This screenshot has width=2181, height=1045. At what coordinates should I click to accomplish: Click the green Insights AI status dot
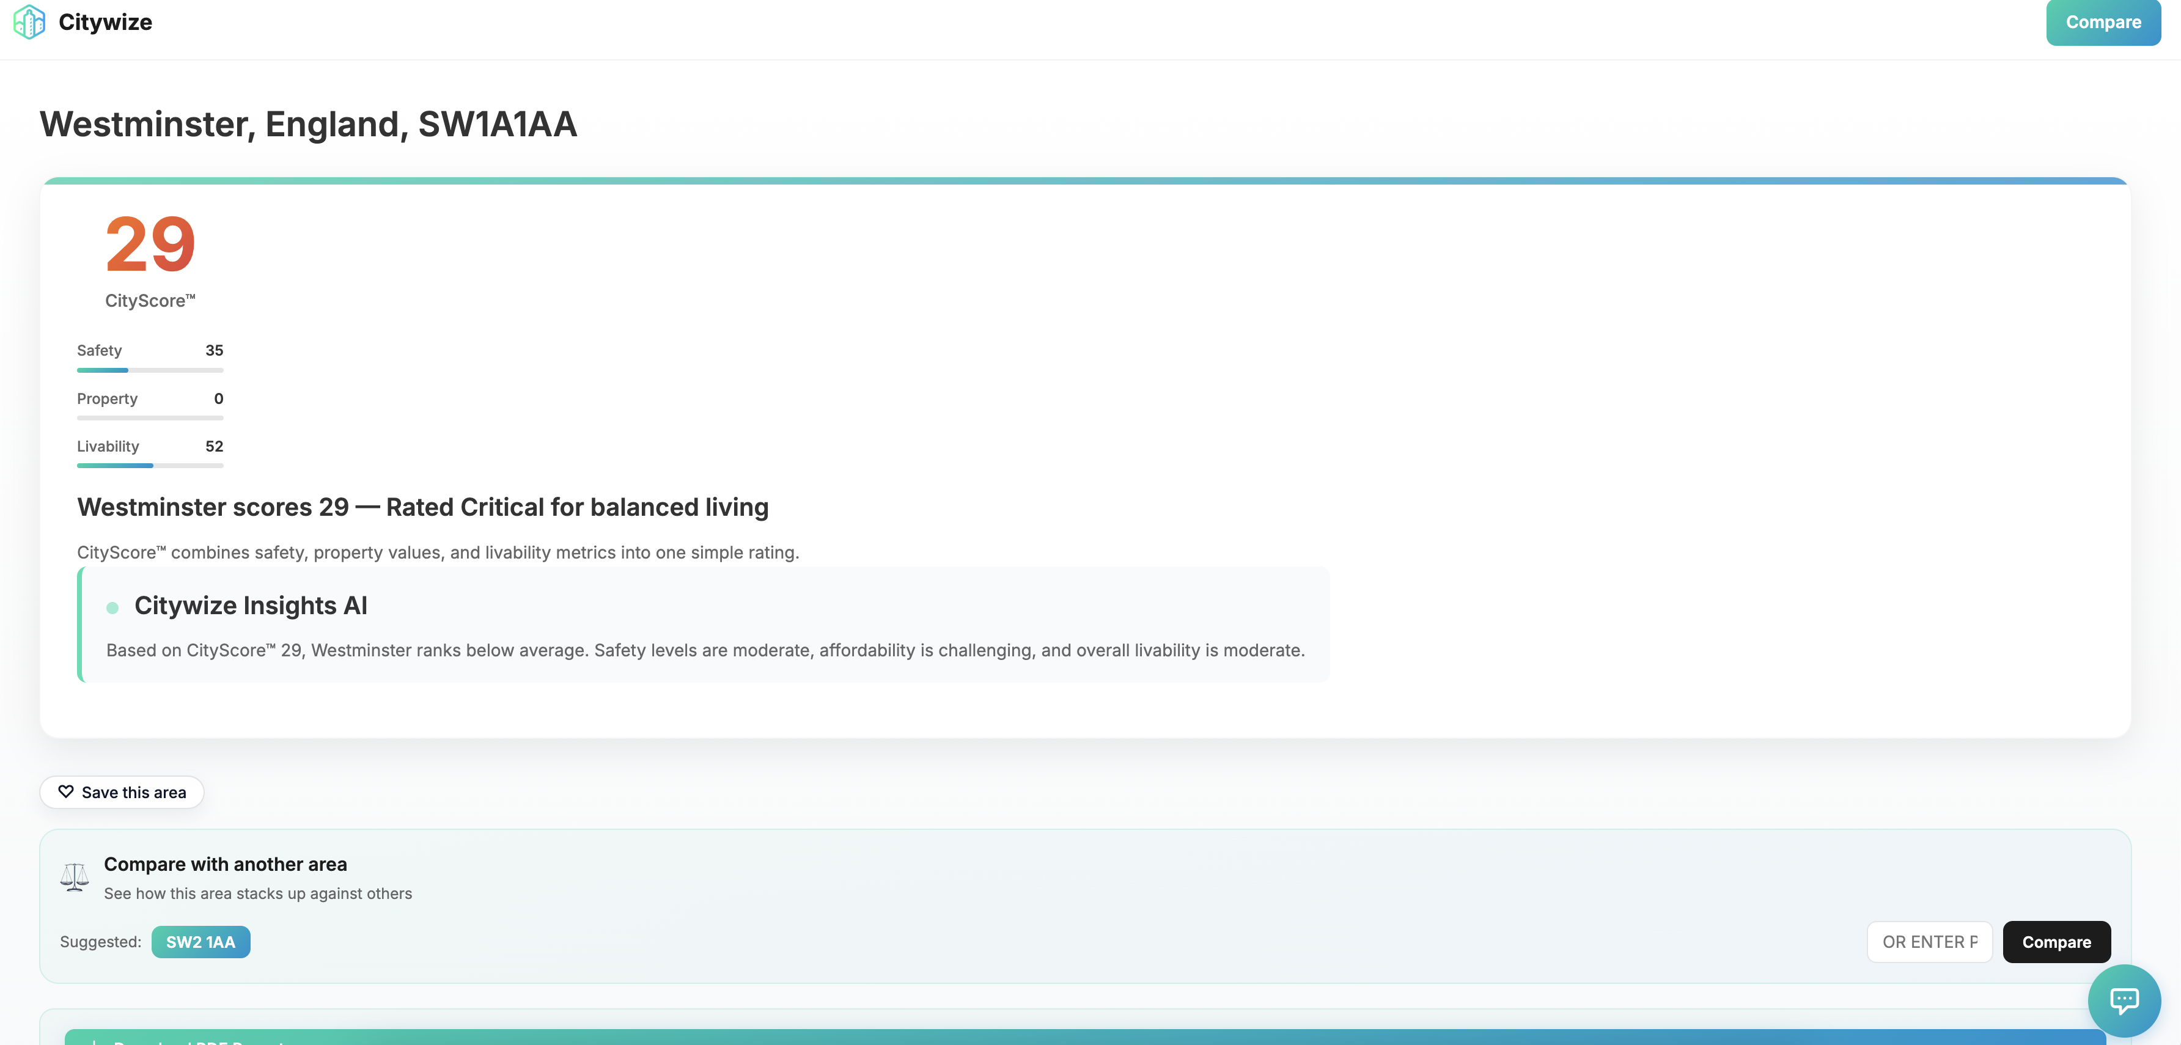point(112,607)
